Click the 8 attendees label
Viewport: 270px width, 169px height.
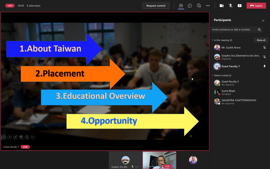[x=34, y=6]
